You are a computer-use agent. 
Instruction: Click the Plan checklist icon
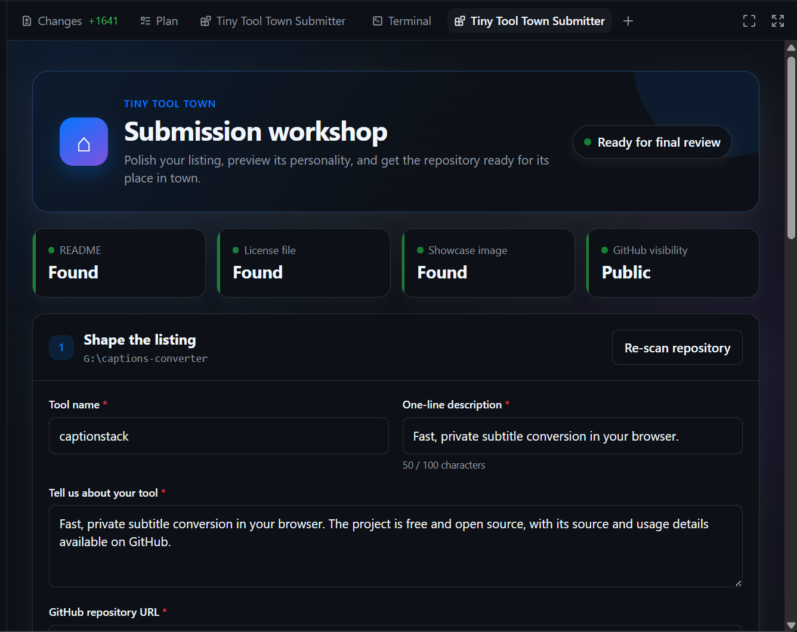(x=145, y=21)
